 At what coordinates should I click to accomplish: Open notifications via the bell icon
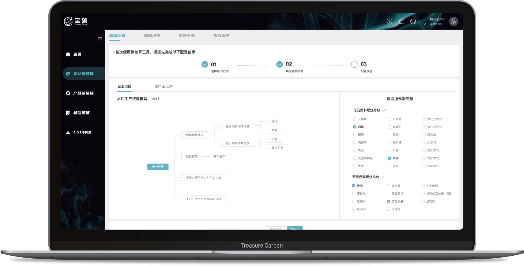401,21
